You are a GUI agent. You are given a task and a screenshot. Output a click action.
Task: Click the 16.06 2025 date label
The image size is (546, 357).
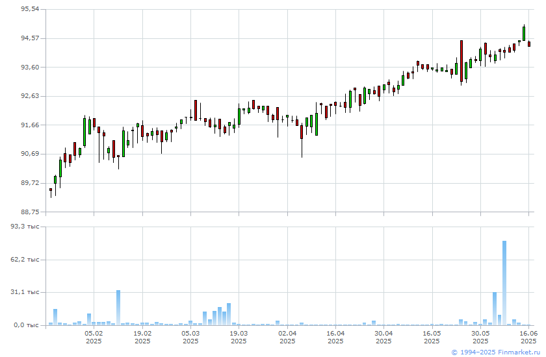[x=528, y=337]
